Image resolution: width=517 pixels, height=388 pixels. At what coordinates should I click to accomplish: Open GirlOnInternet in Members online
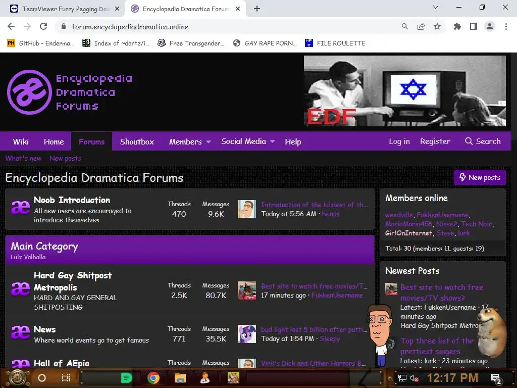(x=408, y=233)
